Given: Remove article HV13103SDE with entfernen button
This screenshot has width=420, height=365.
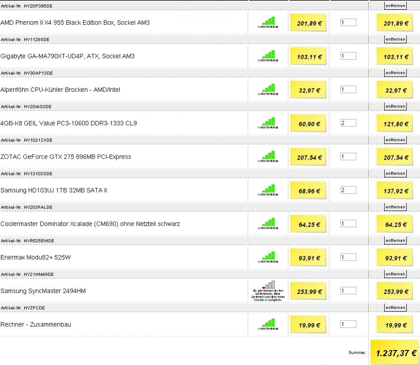Looking at the screenshot, I should tap(395, 173).
